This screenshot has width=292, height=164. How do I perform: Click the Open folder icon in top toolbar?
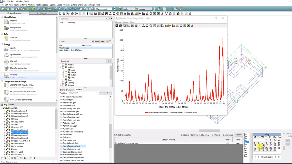pyautogui.click(x=8, y=9)
